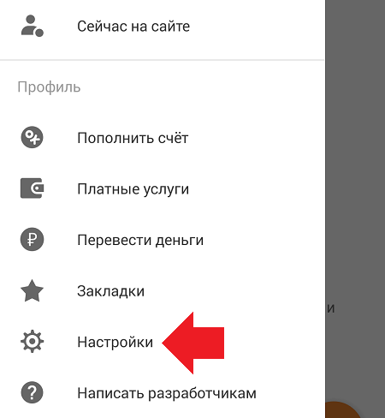Viewport: 385px width, 418px height.
Task: Tap the person icon beside Сейчас на сайте
Action: [32, 26]
